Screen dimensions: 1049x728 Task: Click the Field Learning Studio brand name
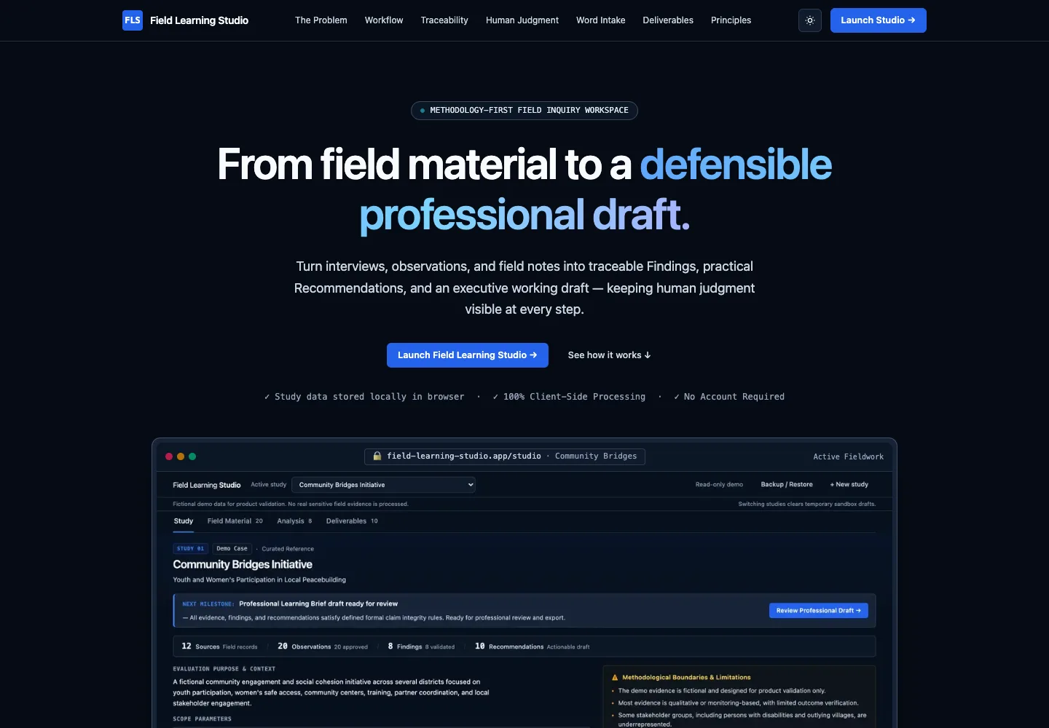click(x=199, y=20)
